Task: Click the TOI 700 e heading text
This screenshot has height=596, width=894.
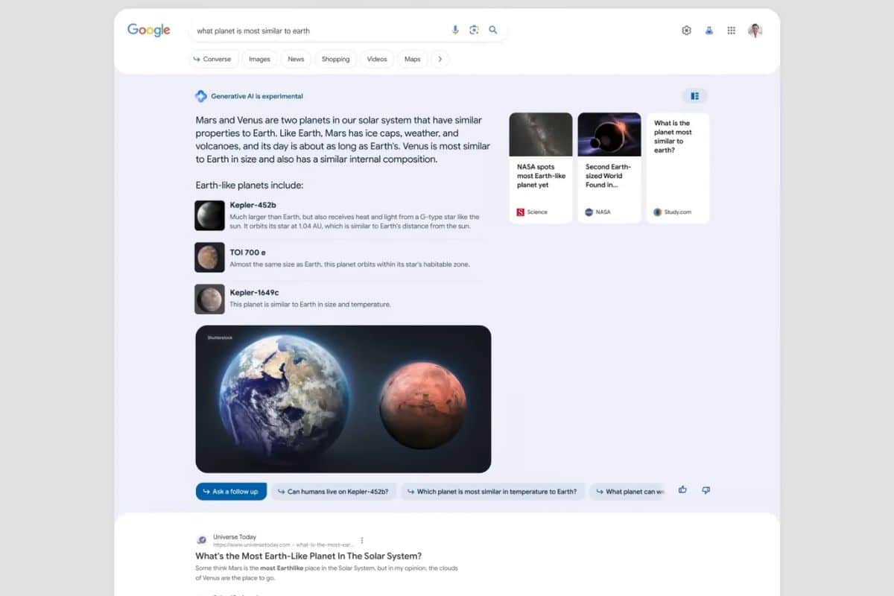Action: point(248,253)
